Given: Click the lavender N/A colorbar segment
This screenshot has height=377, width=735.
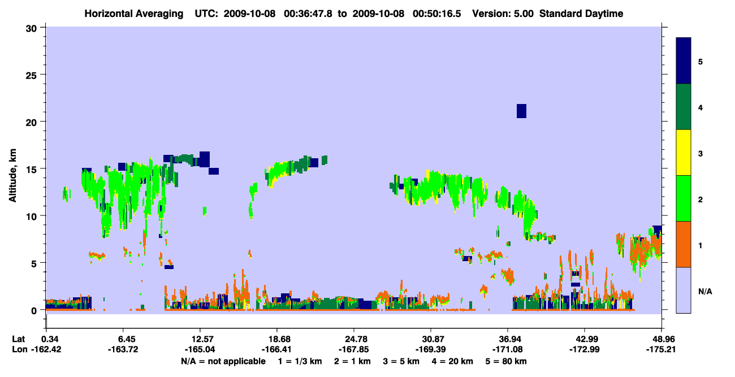Looking at the screenshot, I should pos(684,290).
